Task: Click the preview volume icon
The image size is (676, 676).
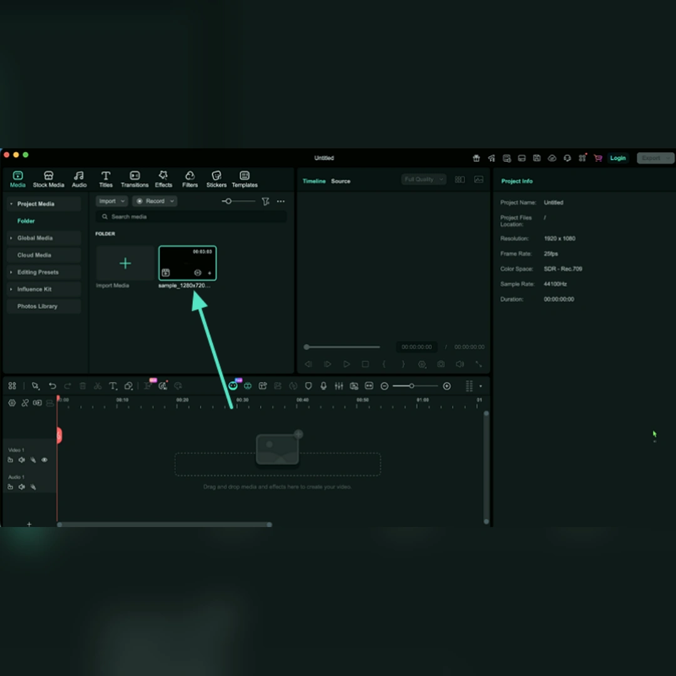Action: tap(460, 364)
